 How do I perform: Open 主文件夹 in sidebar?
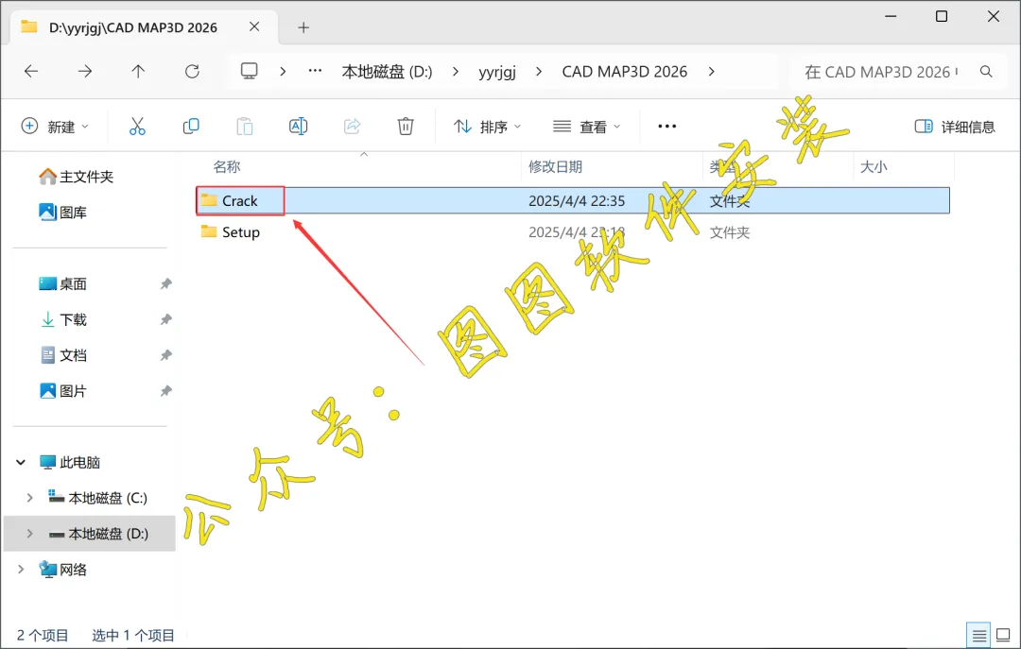tap(76, 177)
